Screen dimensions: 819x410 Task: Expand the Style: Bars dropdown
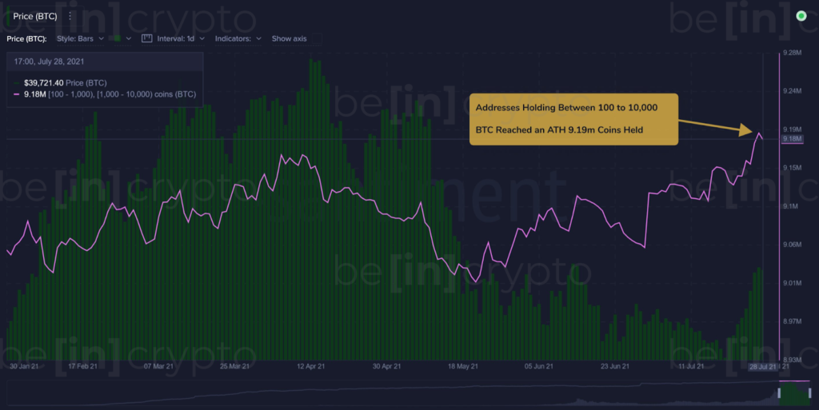pos(81,38)
